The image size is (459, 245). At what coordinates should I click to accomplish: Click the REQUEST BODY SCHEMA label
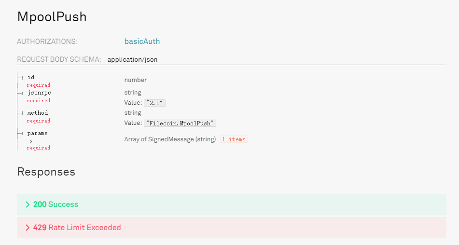tap(59, 59)
